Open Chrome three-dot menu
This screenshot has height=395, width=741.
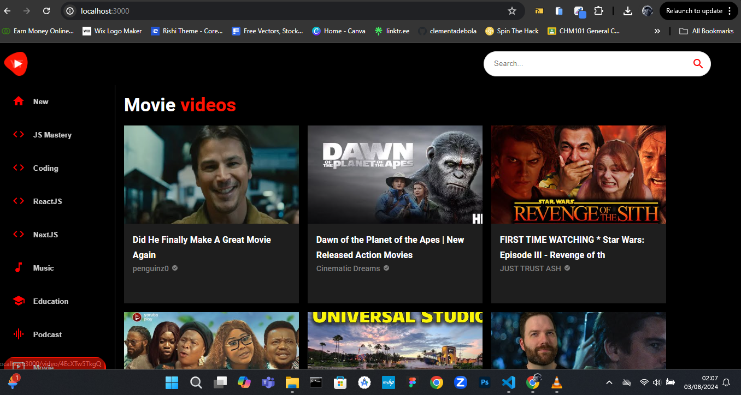point(730,11)
